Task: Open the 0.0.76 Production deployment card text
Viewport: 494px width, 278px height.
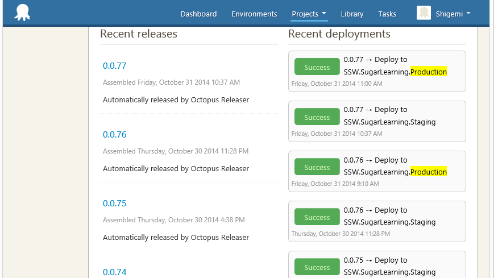Action: pos(395,166)
